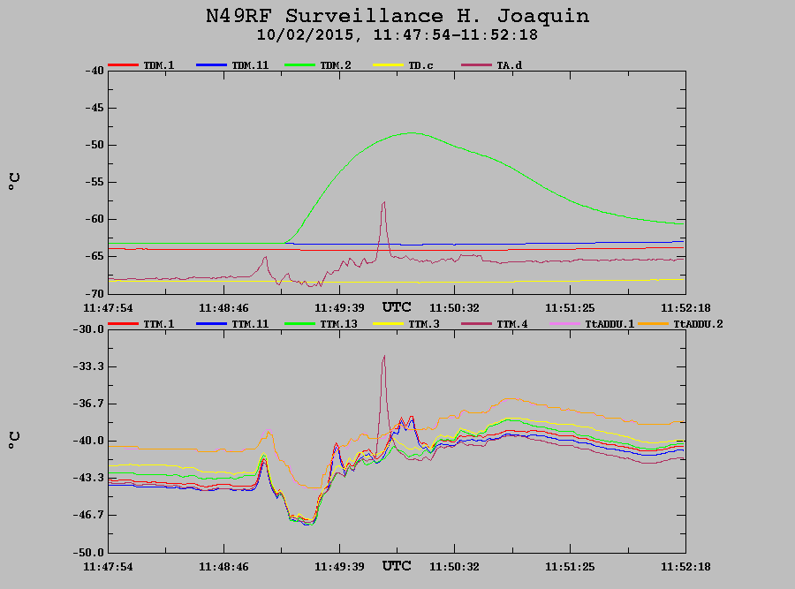Select the TtADDU.2 legend label
Image resolution: width=795 pixels, height=589 pixels.
tap(698, 324)
